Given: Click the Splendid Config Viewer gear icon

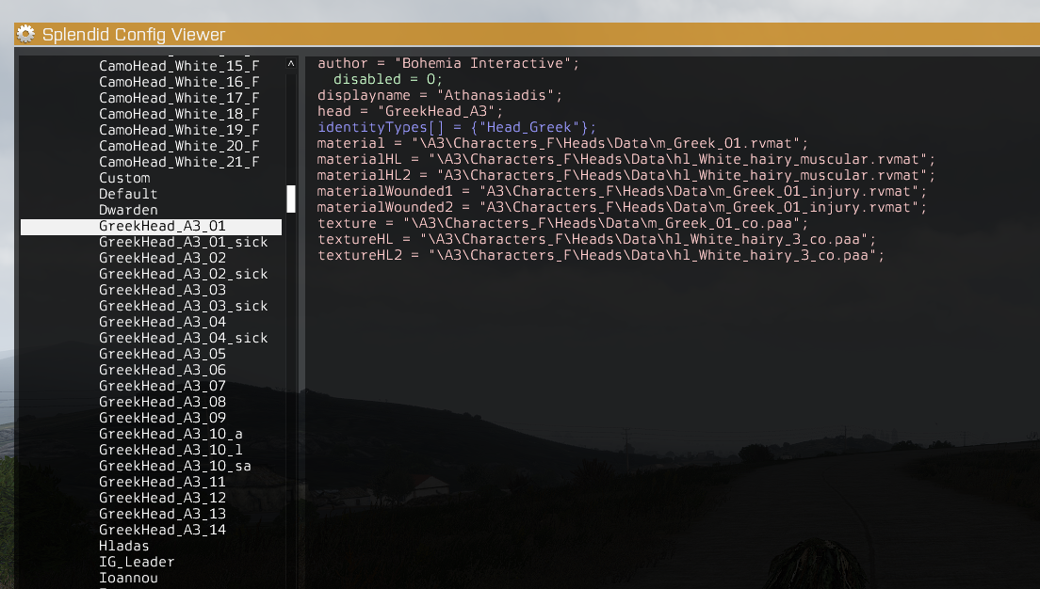Looking at the screenshot, I should [25, 34].
